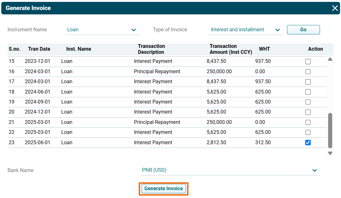Check row 21 Principal Repayment 2025-03-01
The image size is (341, 198).
pos(308,122)
